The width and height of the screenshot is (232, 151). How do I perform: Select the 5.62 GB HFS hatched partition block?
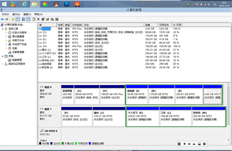click(x=212, y=95)
